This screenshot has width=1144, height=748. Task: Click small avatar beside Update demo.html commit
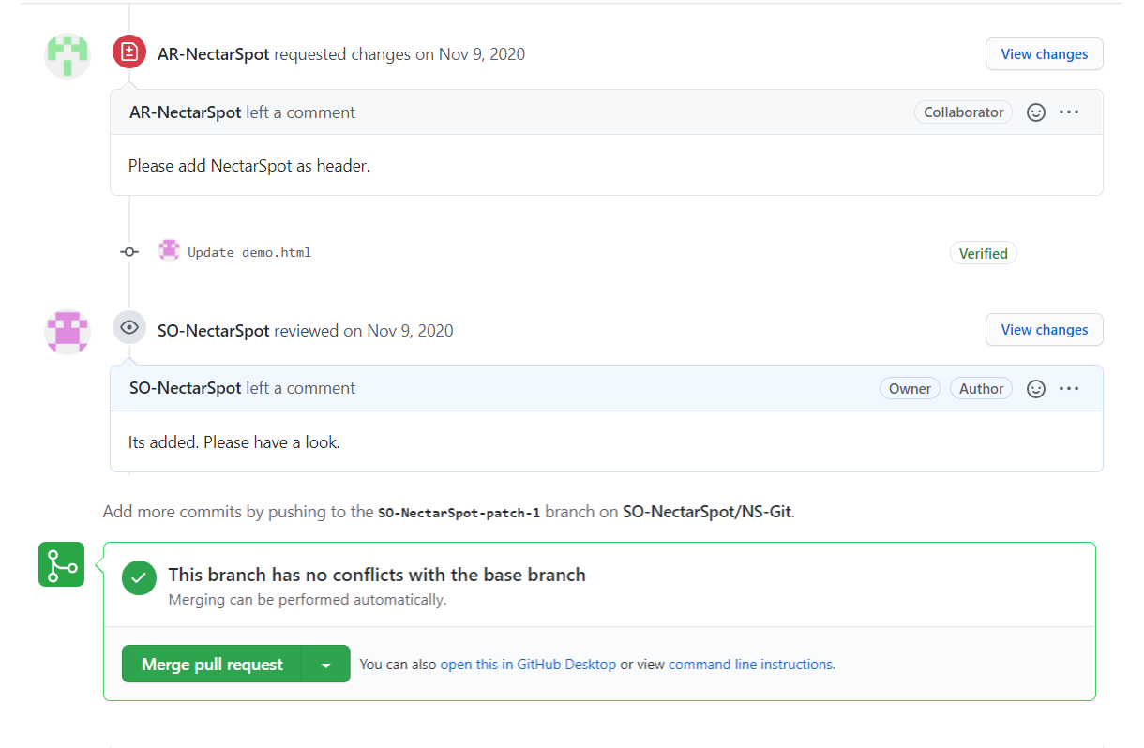tap(169, 250)
